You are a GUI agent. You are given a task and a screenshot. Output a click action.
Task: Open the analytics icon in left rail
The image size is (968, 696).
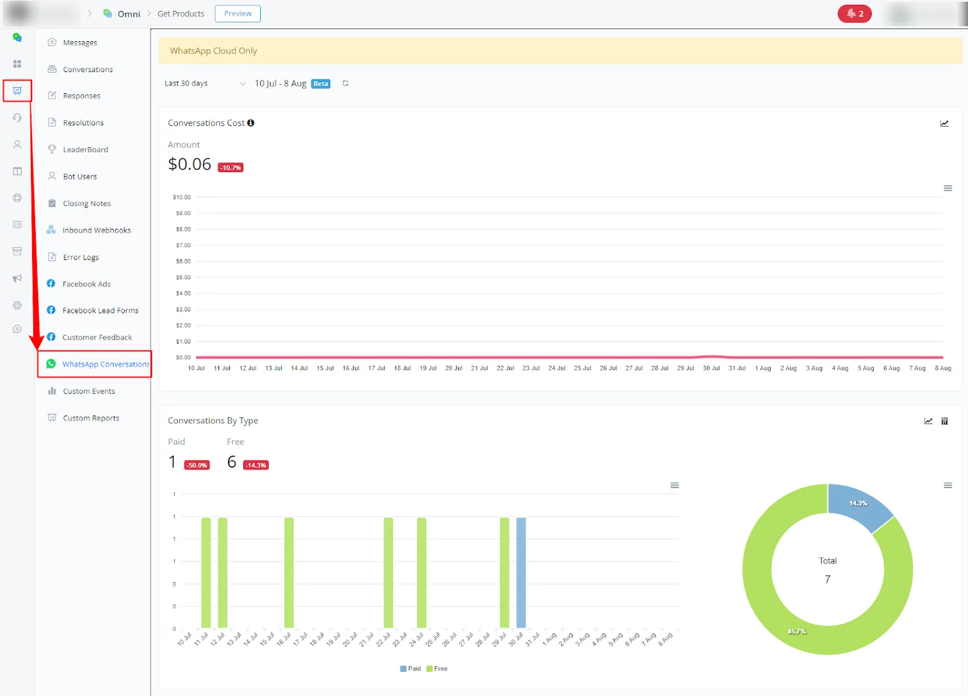pos(17,91)
